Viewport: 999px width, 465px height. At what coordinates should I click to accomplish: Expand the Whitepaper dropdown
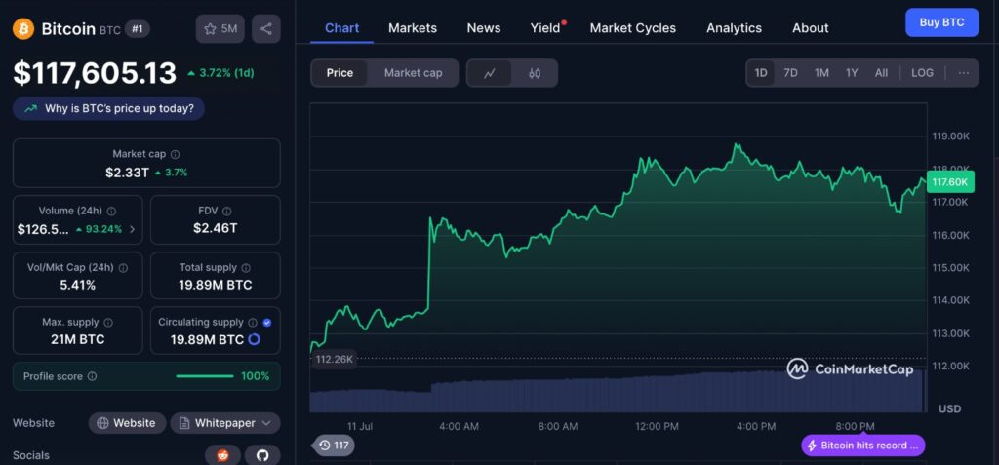(225, 423)
